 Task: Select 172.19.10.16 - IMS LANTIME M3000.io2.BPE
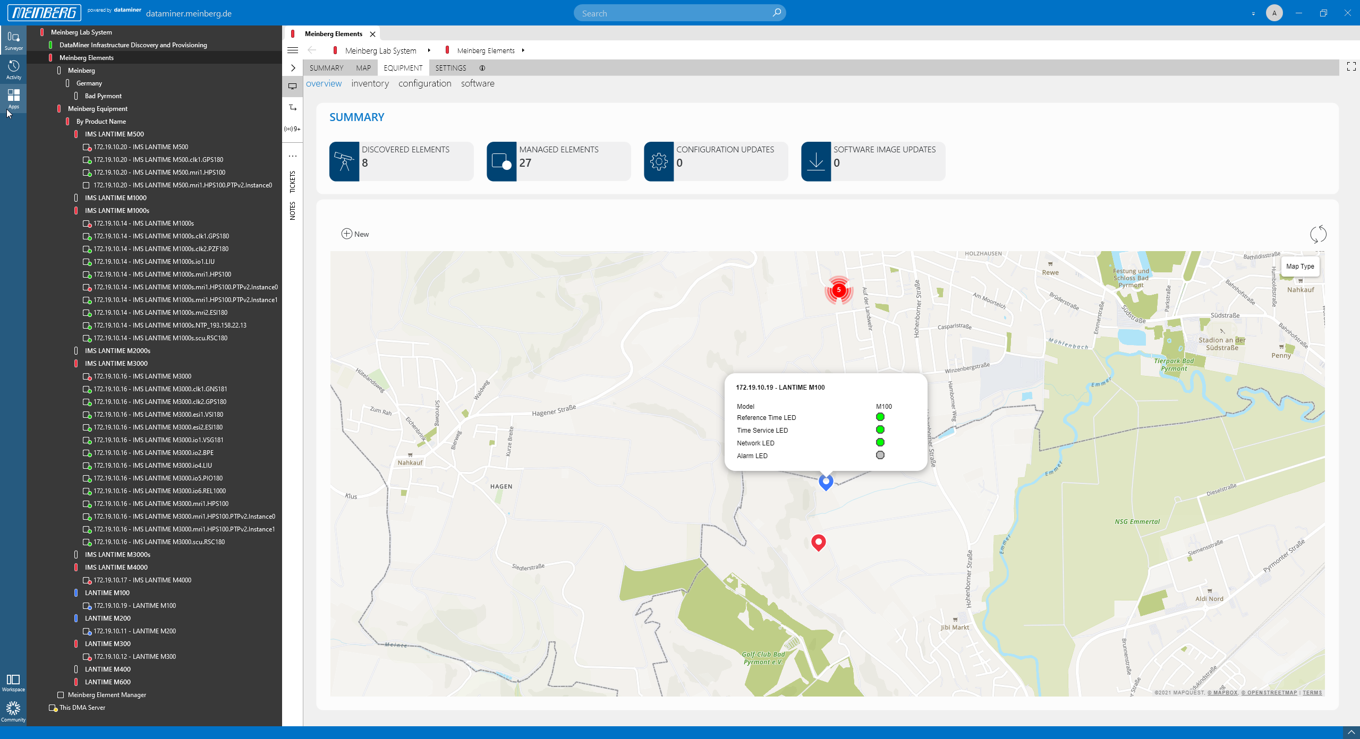[x=154, y=453]
